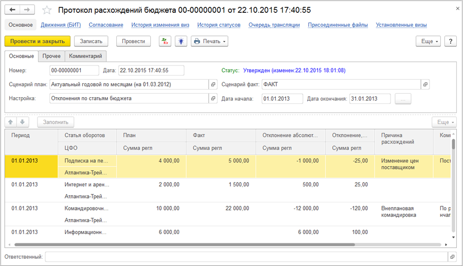Open the История статусов link

point(219,25)
